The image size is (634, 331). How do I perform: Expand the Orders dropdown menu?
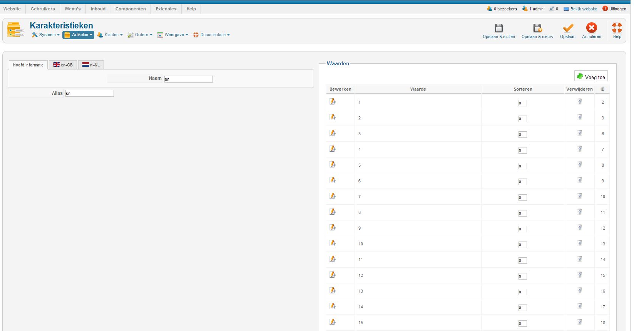tap(140, 35)
